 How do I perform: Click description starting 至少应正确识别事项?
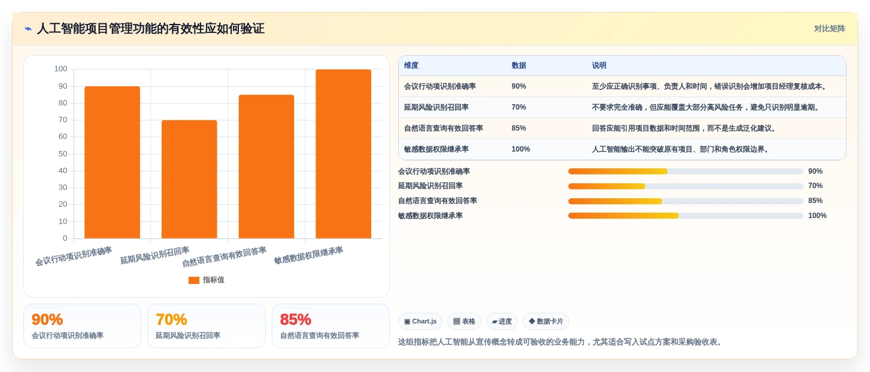coord(710,86)
